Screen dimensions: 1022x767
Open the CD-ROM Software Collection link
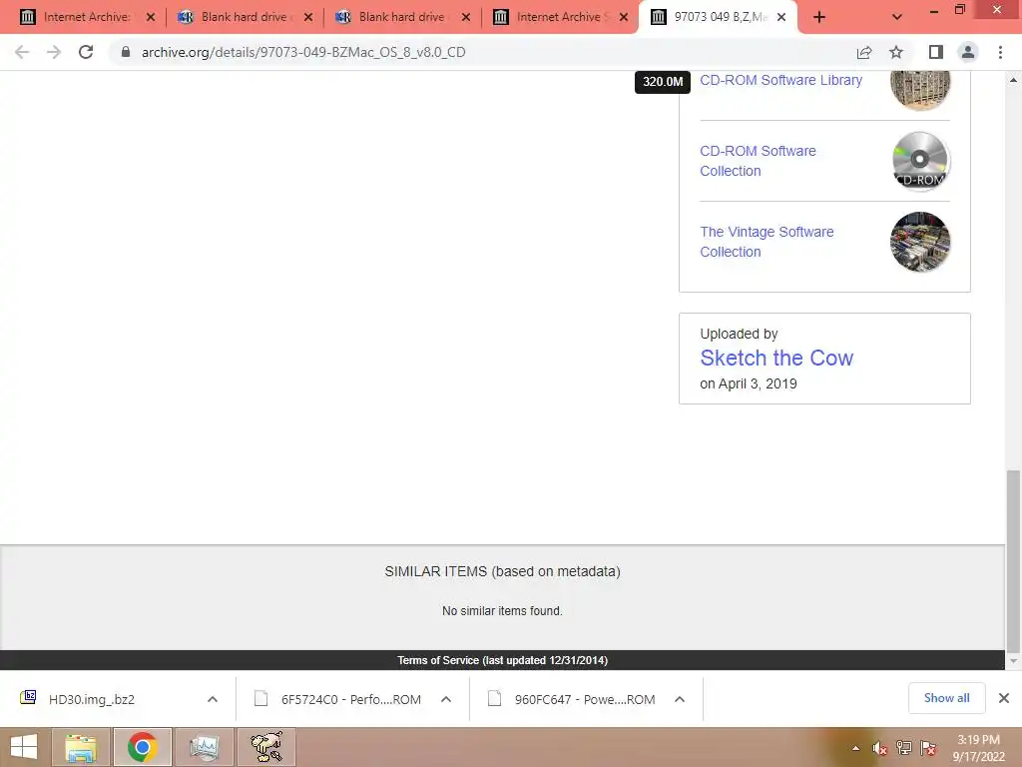(x=758, y=161)
